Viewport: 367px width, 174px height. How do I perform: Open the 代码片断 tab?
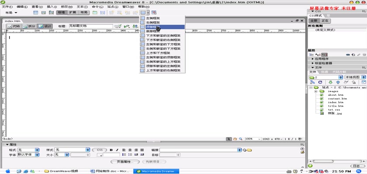[339, 72]
